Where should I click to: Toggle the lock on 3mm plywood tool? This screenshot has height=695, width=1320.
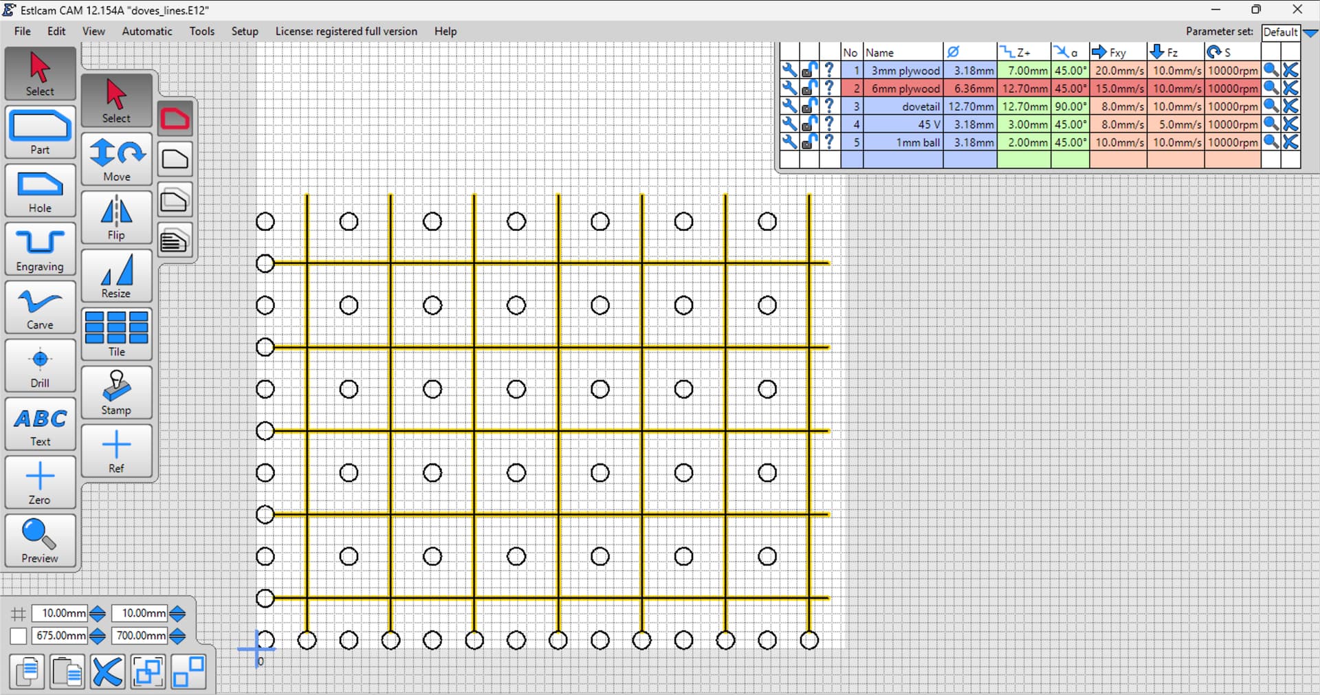click(x=809, y=70)
